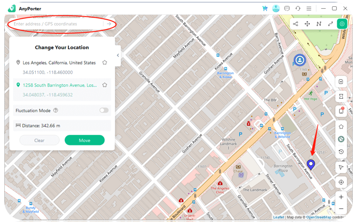Viewport: 361px width, 222px height.
Task: Click the Bundy & Mayfield bus stop label
Action: click(x=30, y=209)
